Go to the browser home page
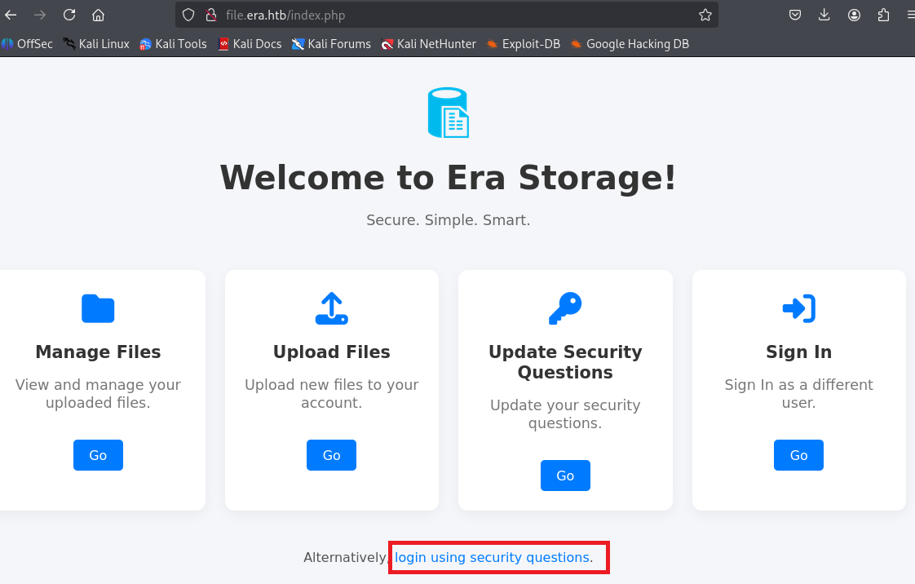The width and height of the screenshot is (915, 584). coord(98,15)
